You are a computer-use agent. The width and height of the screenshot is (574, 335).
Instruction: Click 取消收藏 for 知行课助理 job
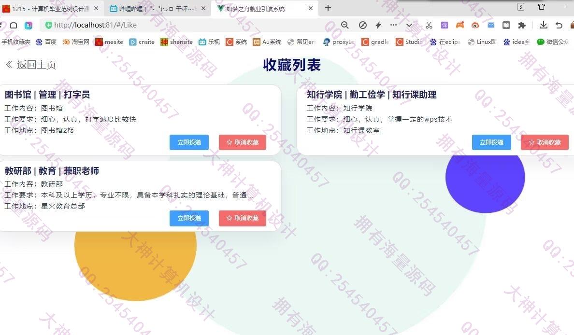[x=545, y=142]
